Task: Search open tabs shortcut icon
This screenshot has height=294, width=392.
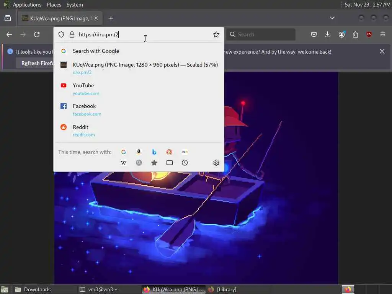Action: coord(170,163)
